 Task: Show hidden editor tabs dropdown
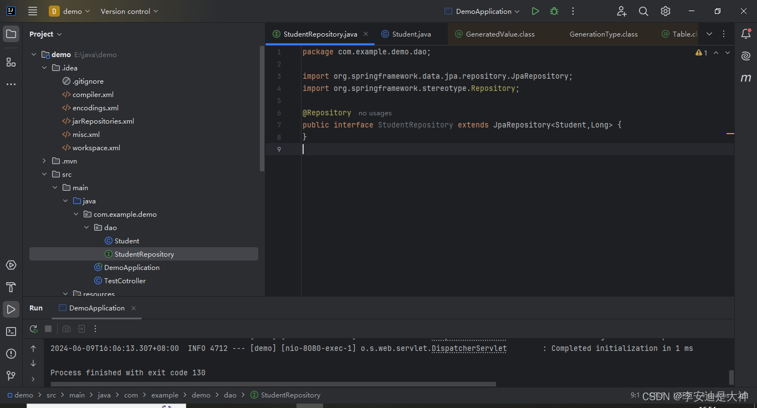pyautogui.click(x=709, y=34)
